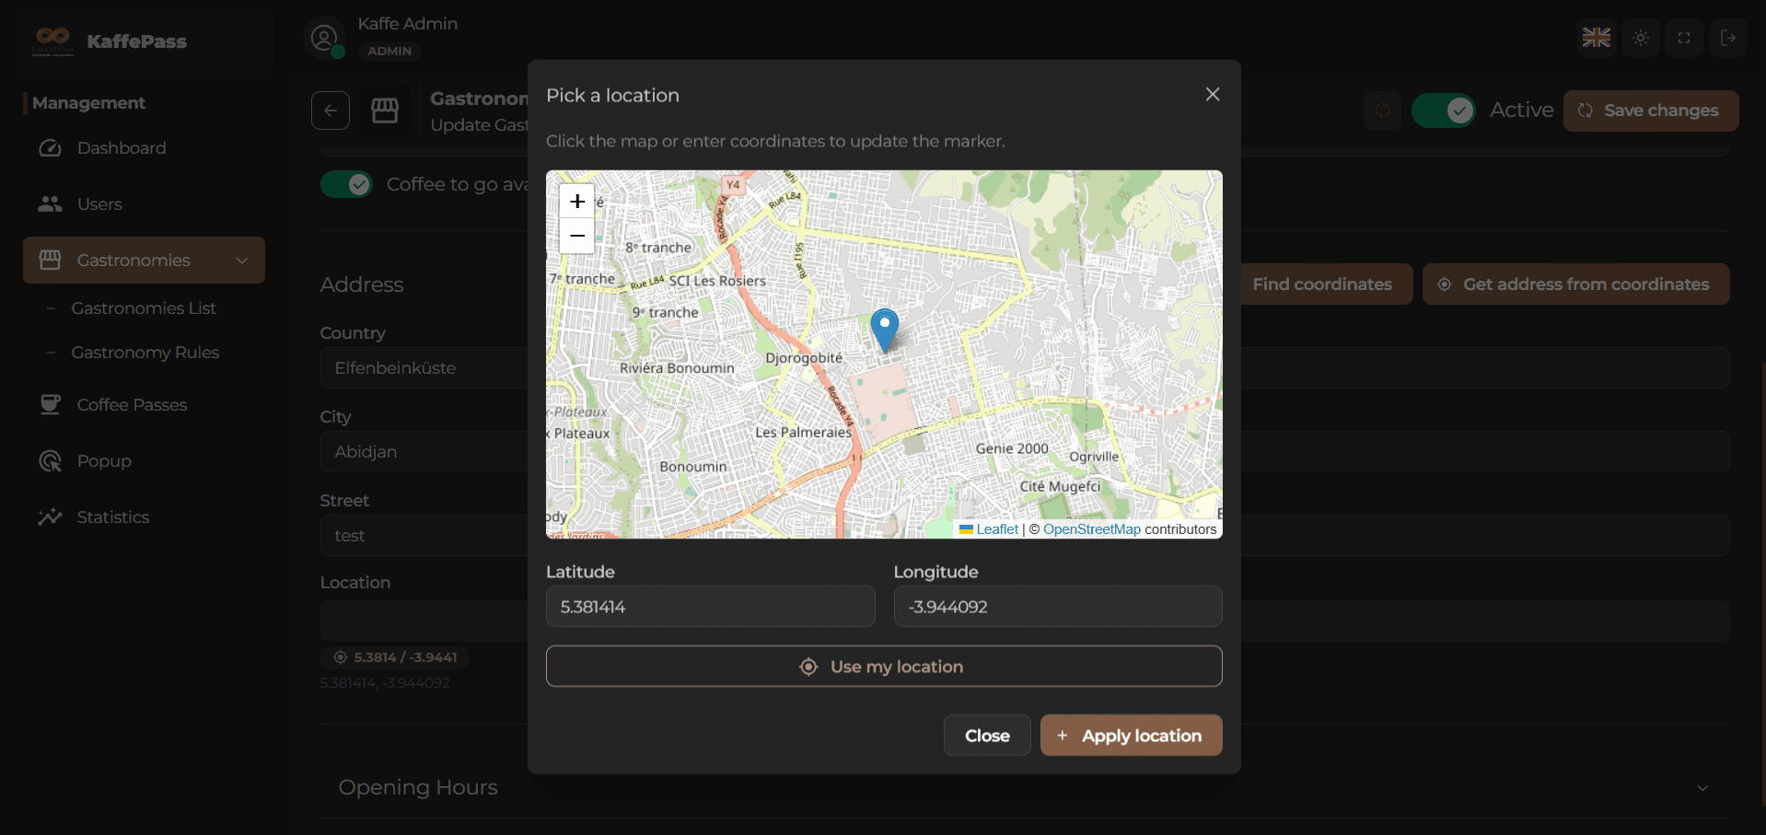Go to Coffee Passes page

(x=132, y=405)
